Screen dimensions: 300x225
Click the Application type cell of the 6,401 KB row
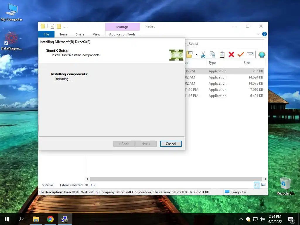pos(217,96)
